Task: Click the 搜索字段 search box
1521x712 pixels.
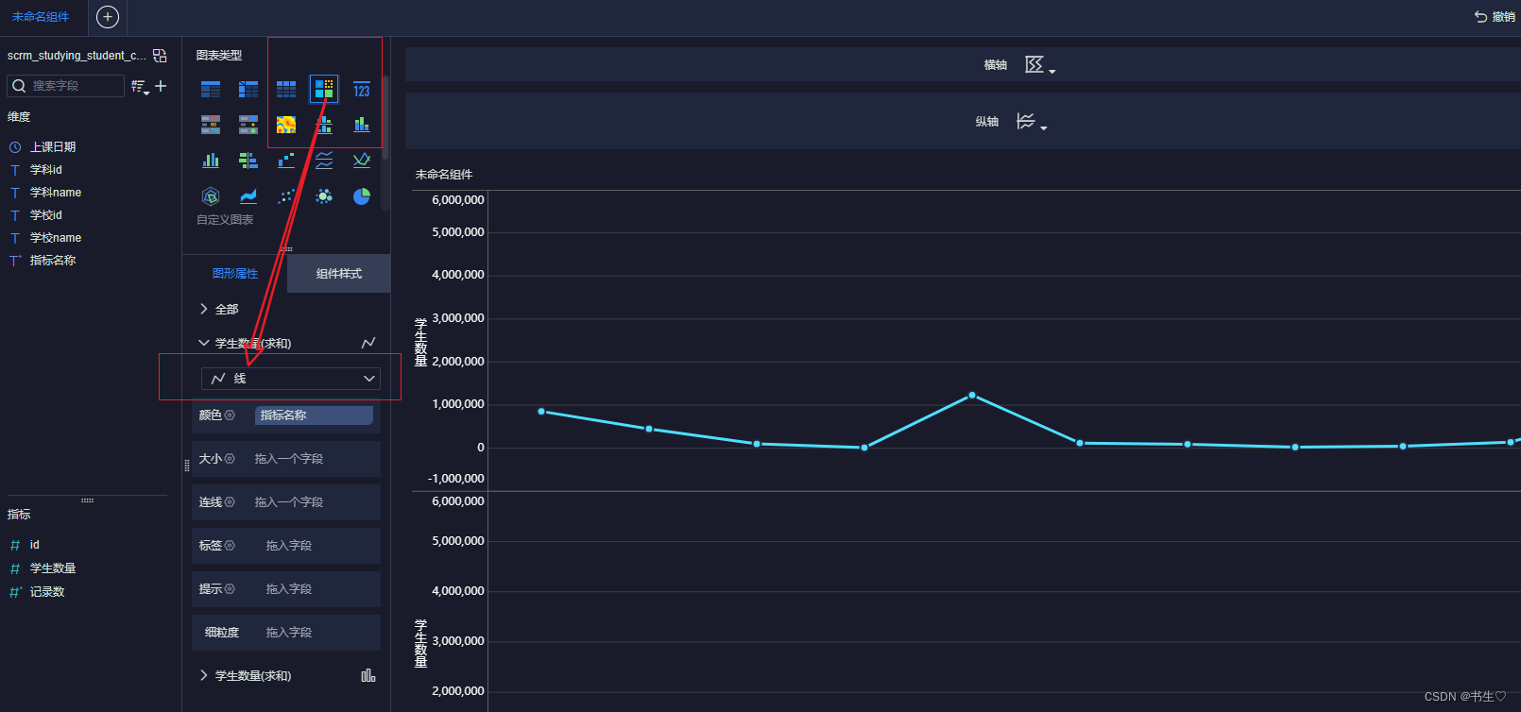Action: (66, 86)
